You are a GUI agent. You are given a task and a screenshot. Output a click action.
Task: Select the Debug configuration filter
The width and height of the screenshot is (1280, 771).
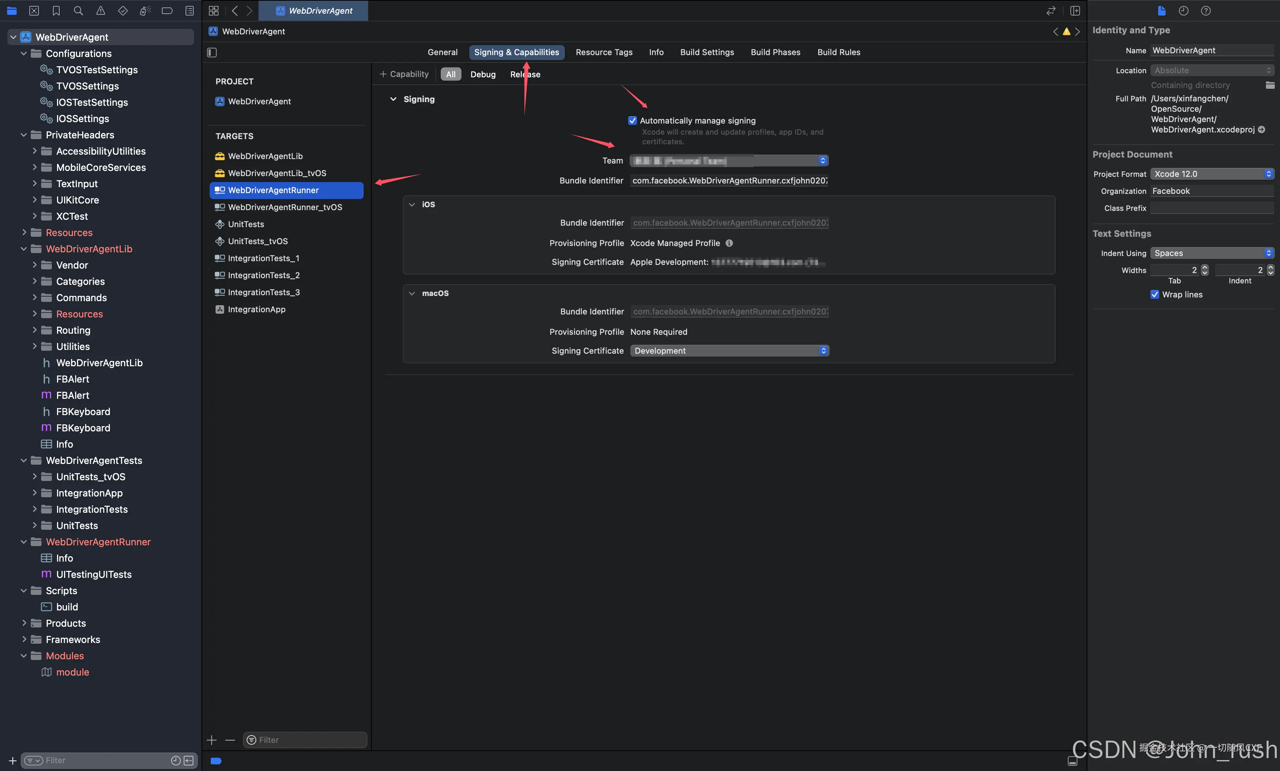[483, 74]
